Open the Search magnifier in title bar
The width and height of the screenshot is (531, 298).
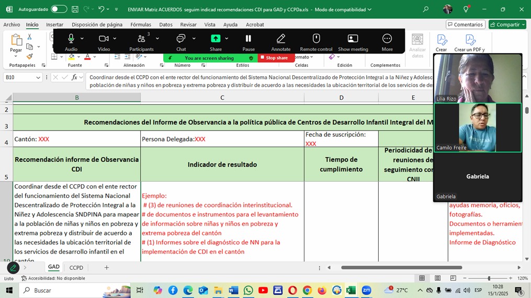point(426,9)
